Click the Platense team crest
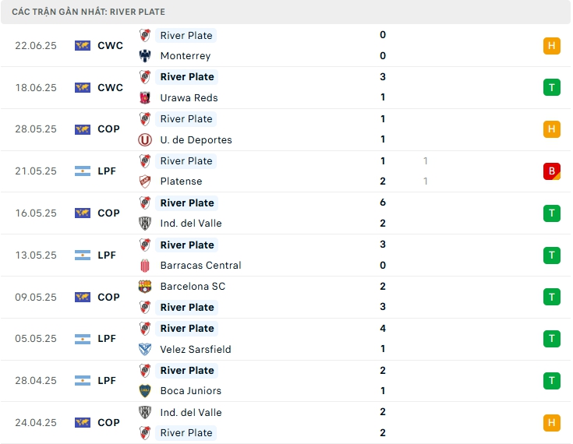Screen dimensions: 573x444 click(x=145, y=181)
